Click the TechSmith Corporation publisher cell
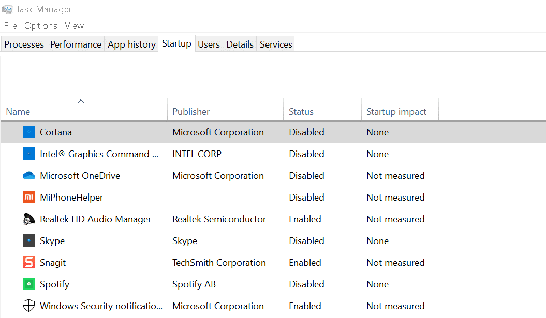Screen dimensions: 546x318 [x=219, y=263]
